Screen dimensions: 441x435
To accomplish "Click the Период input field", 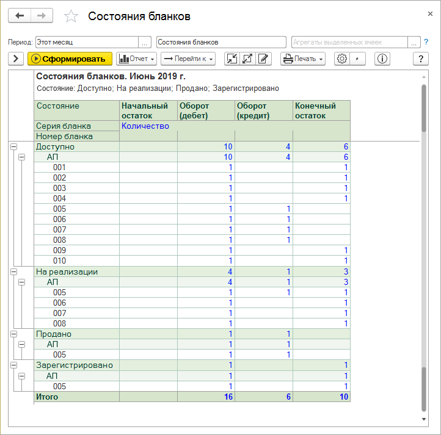I will click(87, 42).
